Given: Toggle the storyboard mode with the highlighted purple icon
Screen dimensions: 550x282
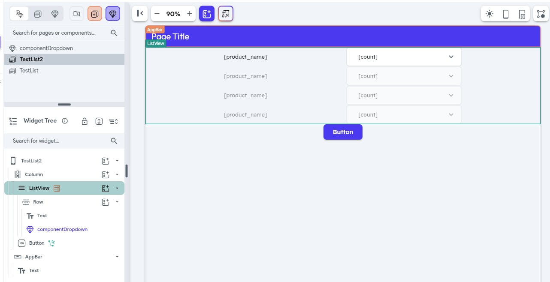Looking at the screenshot, I should [226, 13].
